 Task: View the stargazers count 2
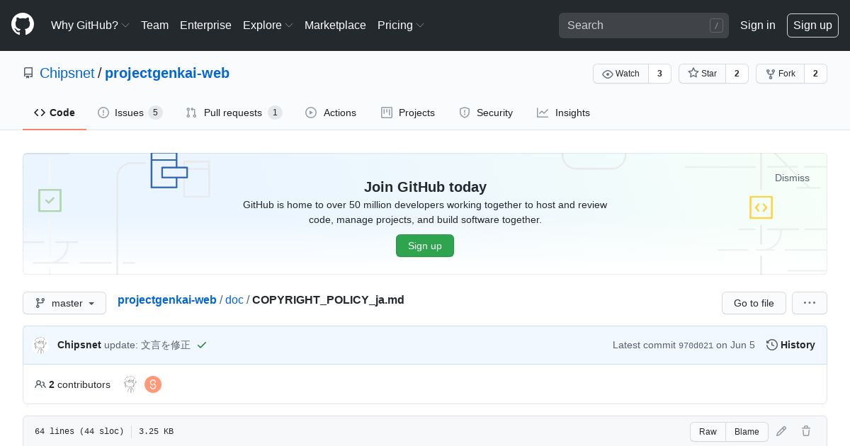click(737, 74)
